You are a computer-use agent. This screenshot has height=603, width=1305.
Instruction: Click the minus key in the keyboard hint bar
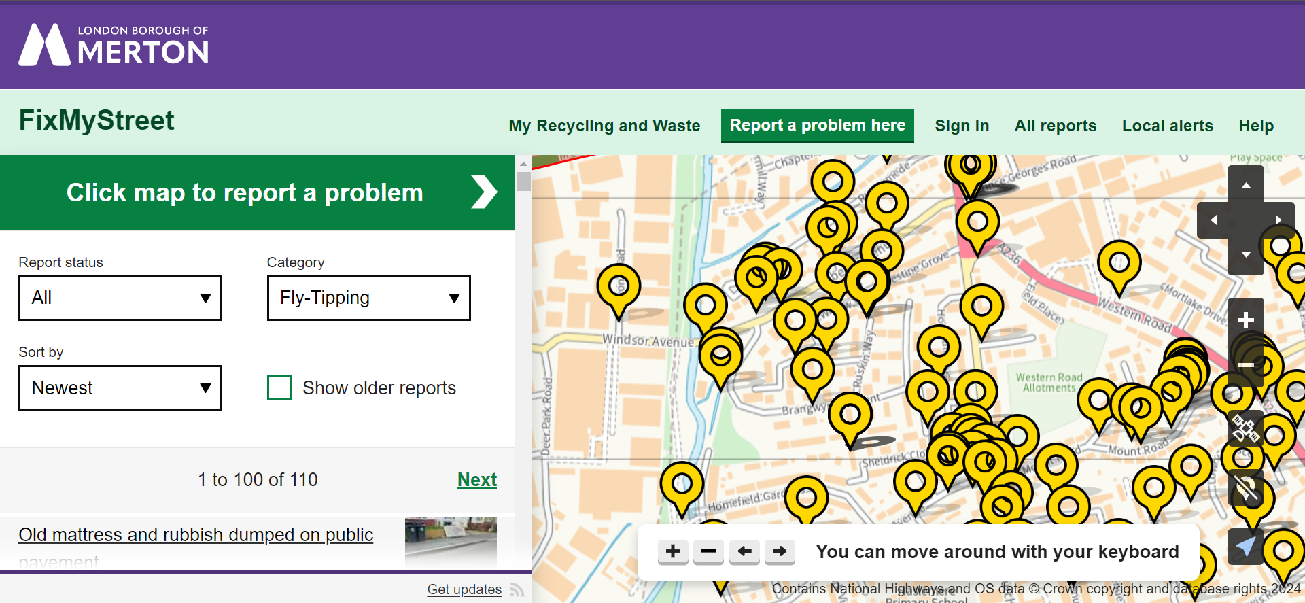(x=708, y=551)
